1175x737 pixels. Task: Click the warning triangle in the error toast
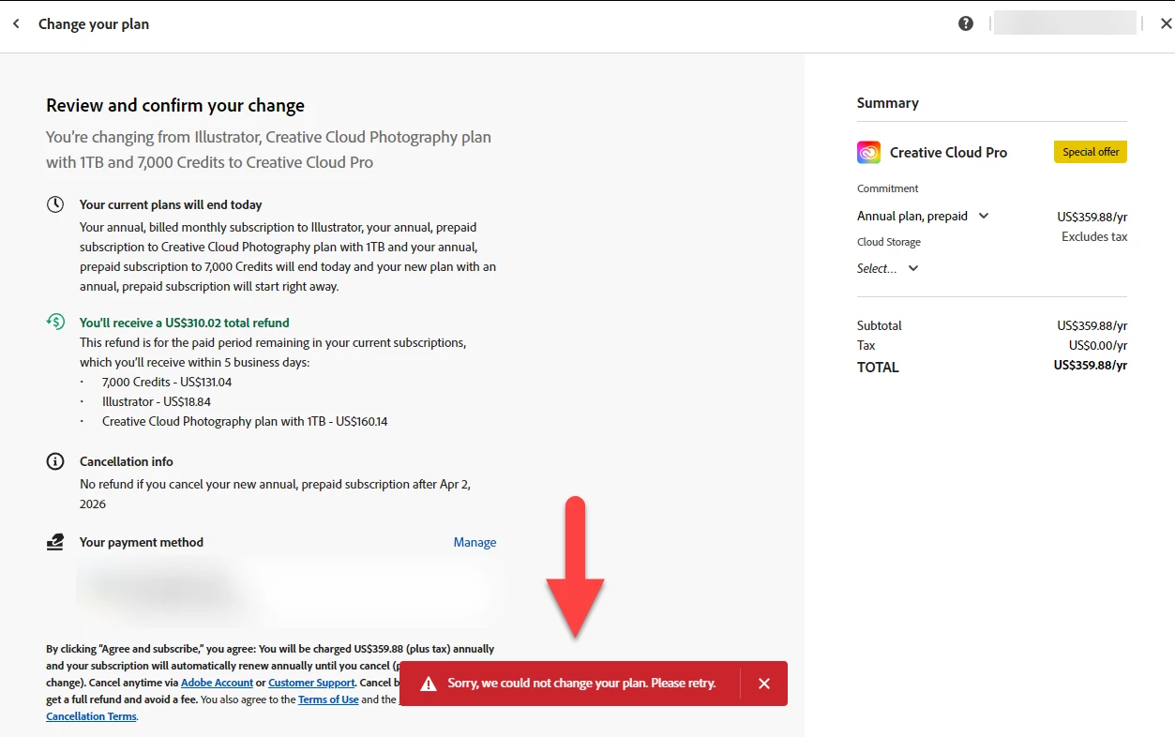pyautogui.click(x=429, y=684)
